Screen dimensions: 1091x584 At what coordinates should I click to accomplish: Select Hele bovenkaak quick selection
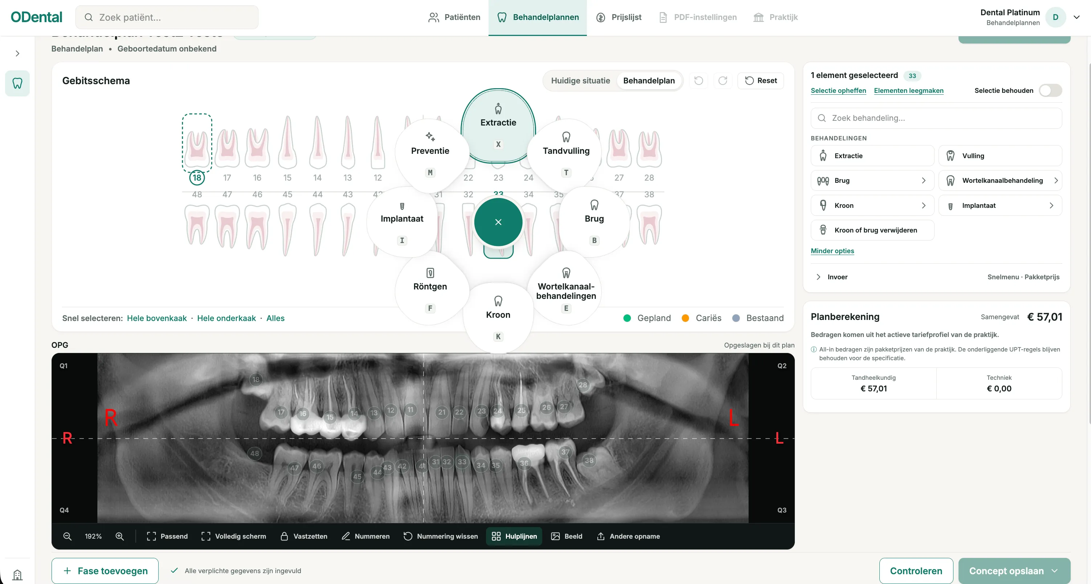[x=157, y=318]
